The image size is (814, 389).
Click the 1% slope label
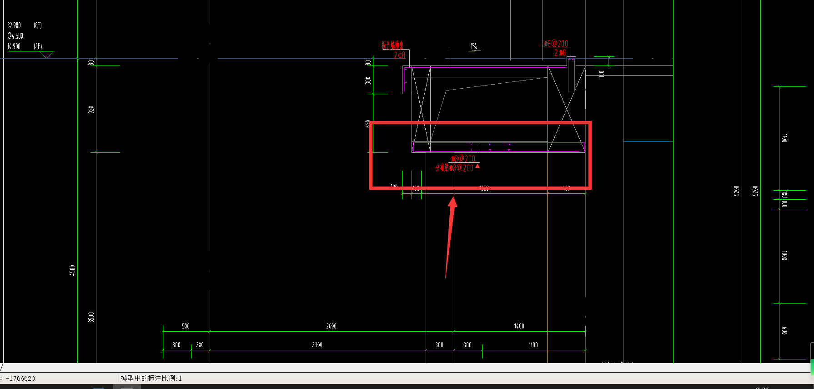point(474,46)
